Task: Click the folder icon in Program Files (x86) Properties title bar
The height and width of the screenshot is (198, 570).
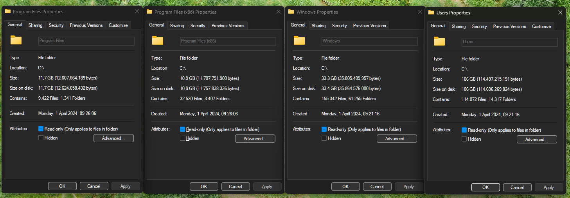Action: tap(149, 12)
